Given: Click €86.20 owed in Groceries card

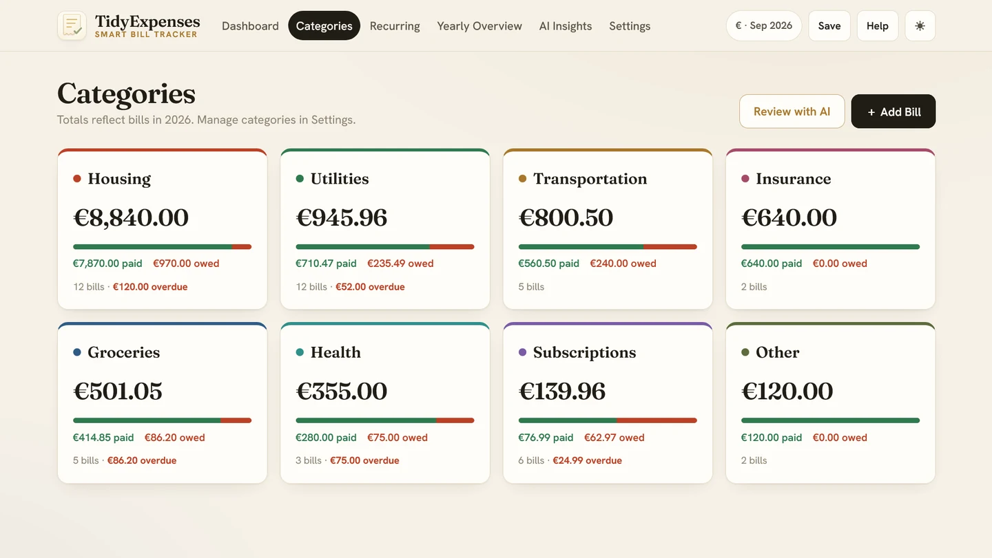Looking at the screenshot, I should coord(175,438).
